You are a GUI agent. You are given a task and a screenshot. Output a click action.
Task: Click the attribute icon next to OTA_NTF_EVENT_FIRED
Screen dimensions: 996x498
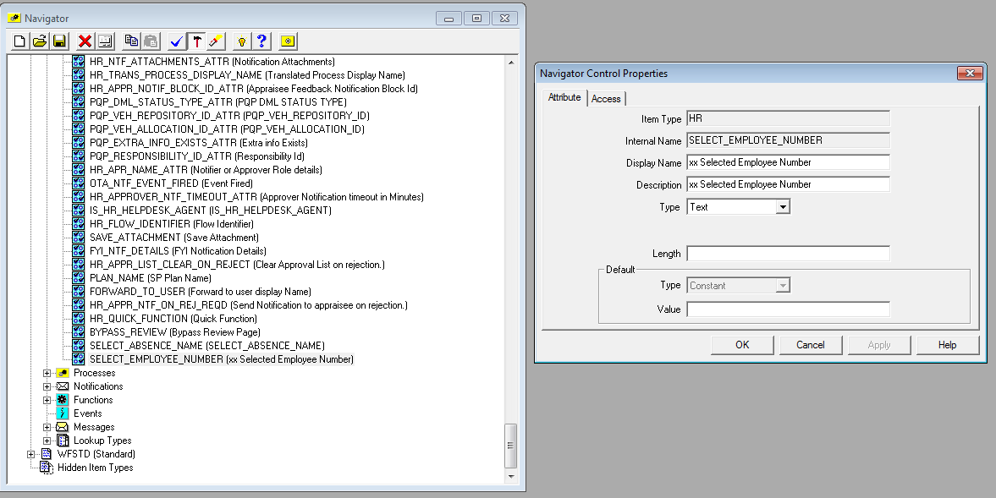point(78,183)
